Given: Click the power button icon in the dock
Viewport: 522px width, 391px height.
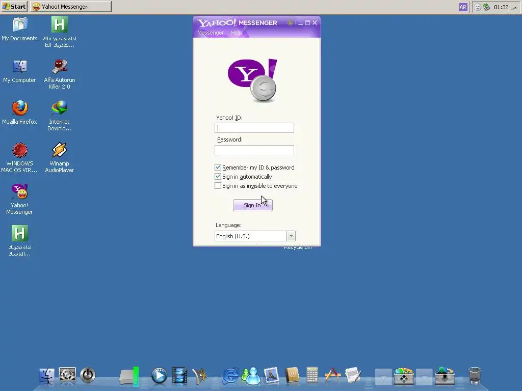Looking at the screenshot, I should 88,375.
